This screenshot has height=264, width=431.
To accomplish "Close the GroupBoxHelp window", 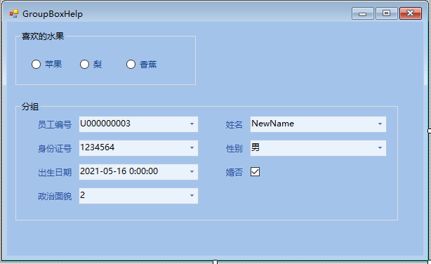I will [411, 13].
